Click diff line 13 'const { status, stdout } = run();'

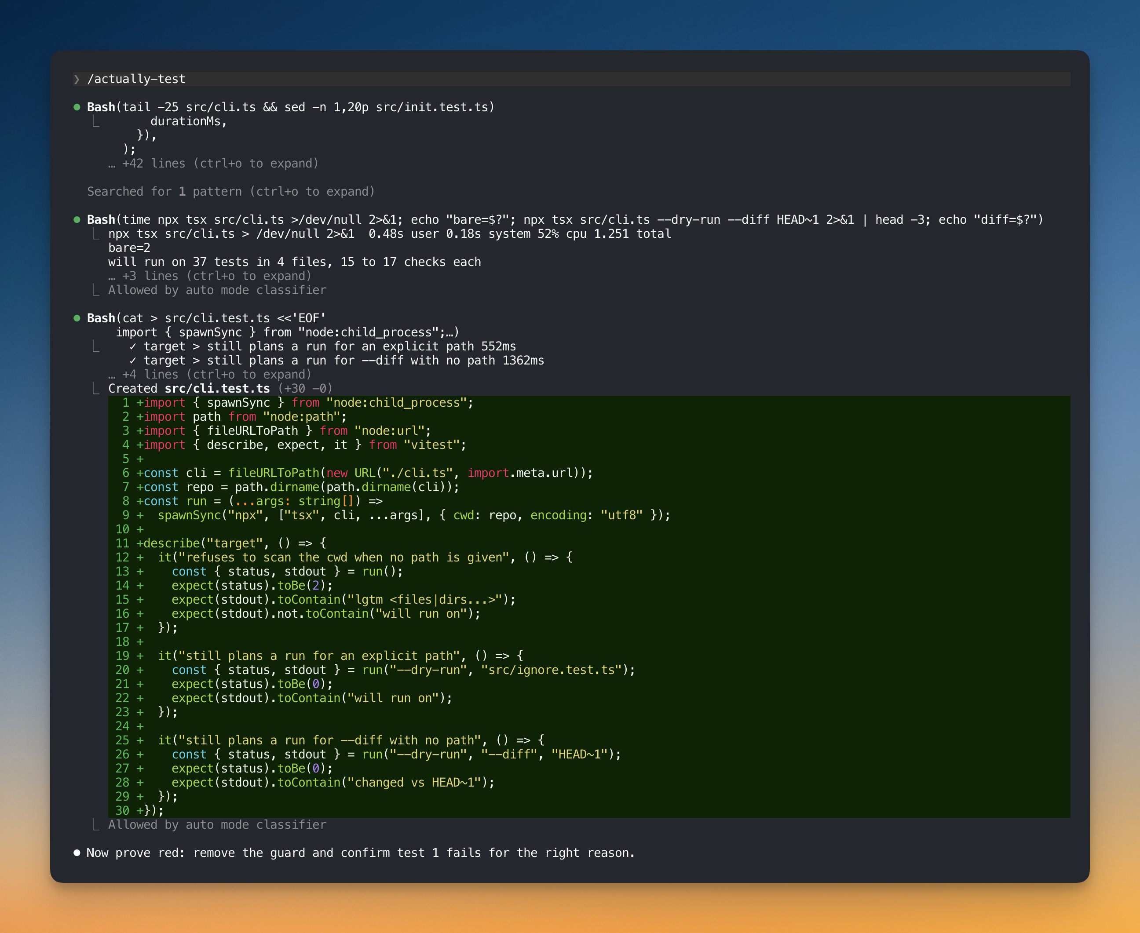(x=589, y=571)
